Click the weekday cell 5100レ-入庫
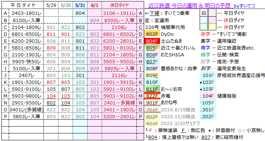The image size is (265, 141). click(26, 68)
